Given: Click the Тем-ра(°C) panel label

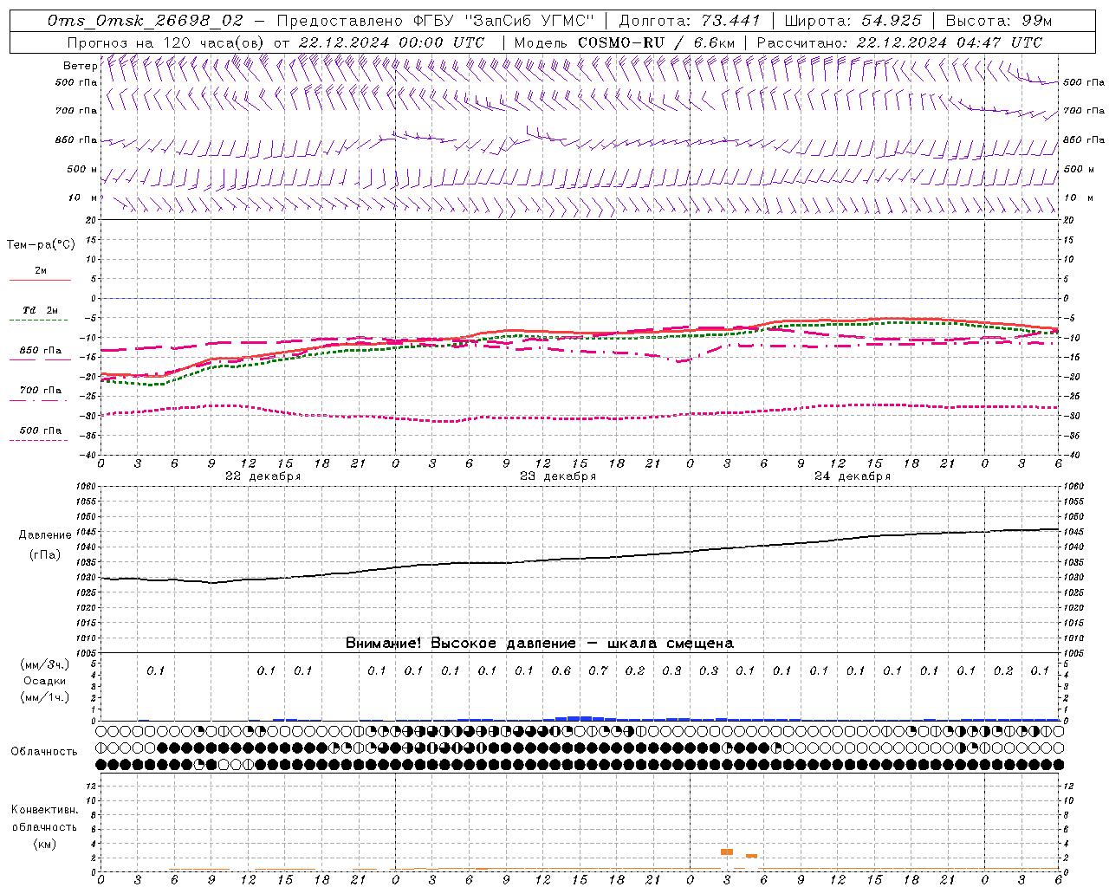Looking at the screenshot, I should coord(41,245).
